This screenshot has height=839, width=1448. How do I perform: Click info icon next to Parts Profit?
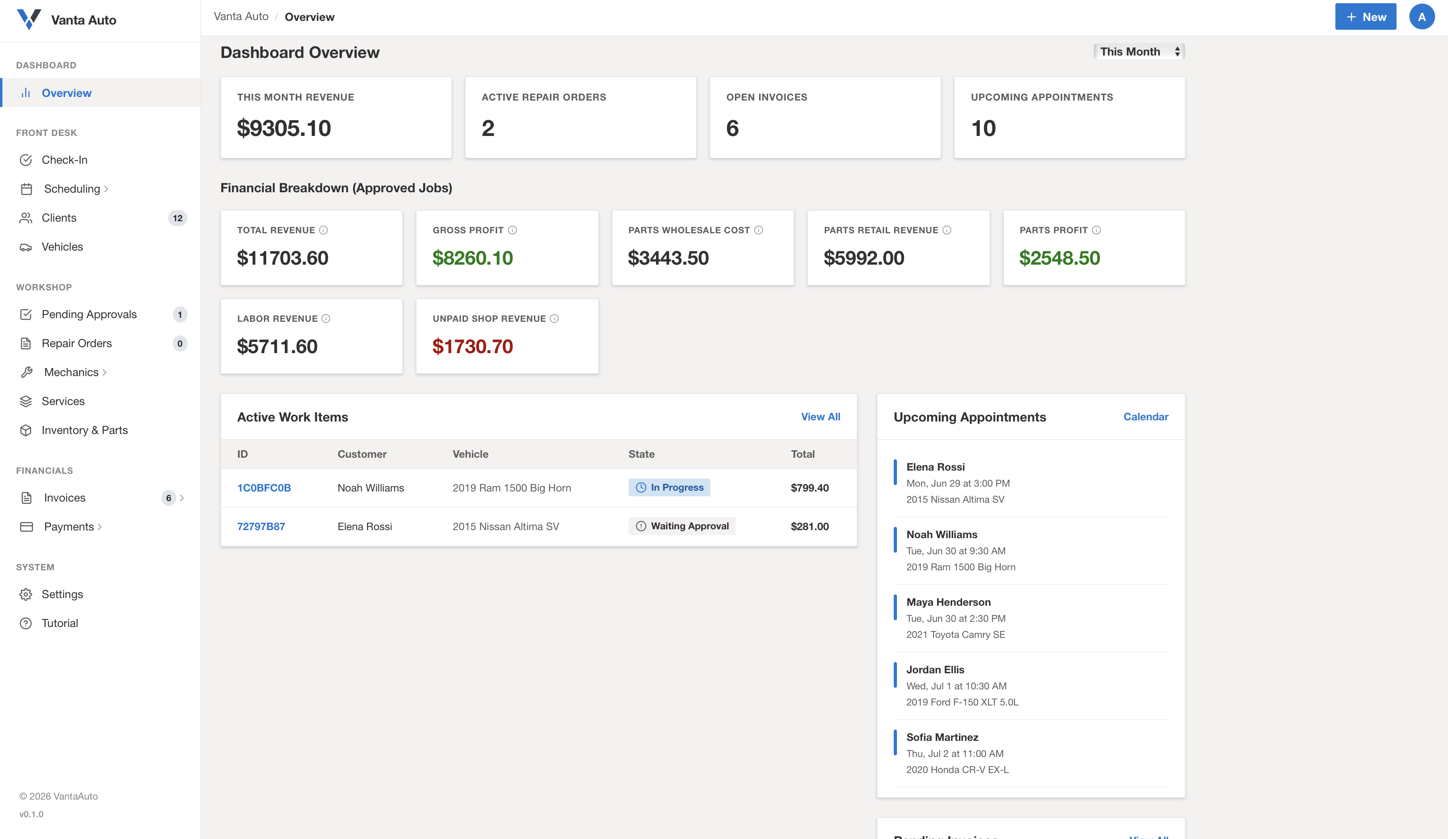pyautogui.click(x=1096, y=230)
